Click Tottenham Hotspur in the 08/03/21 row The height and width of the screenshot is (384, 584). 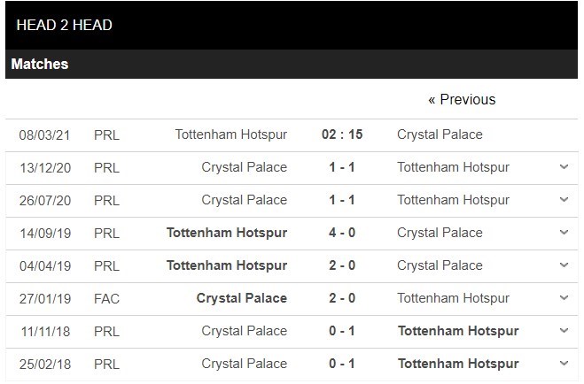231,134
